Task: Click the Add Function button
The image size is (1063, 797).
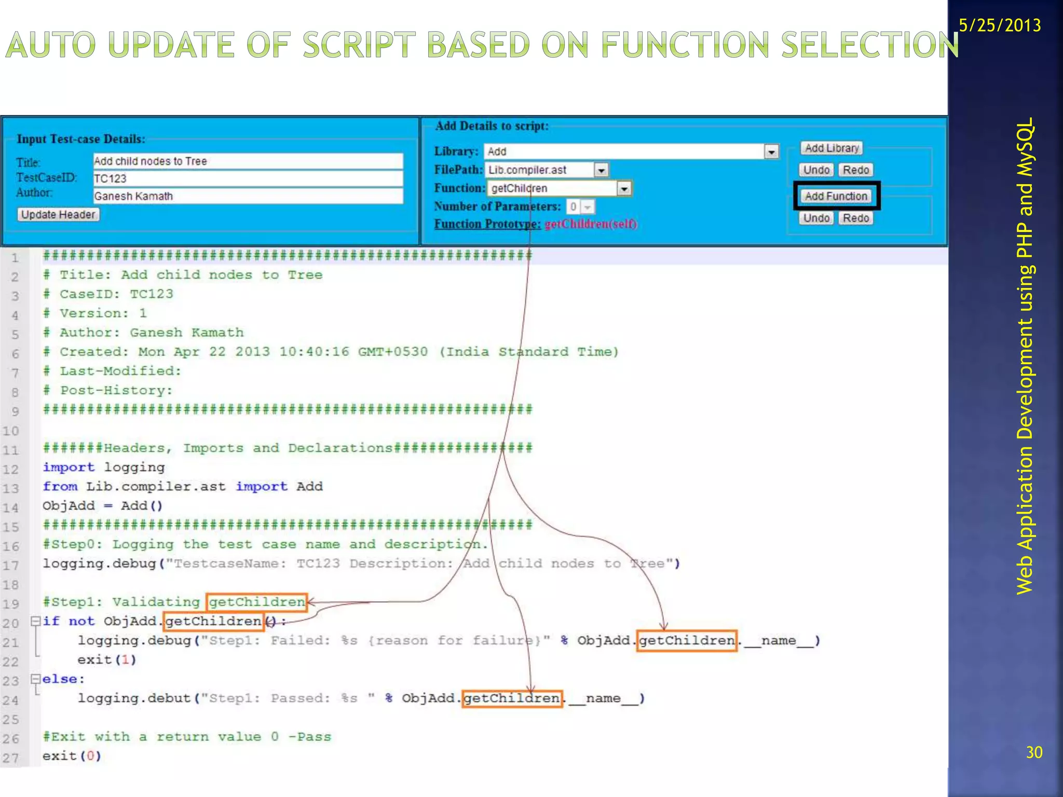Action: pos(836,196)
